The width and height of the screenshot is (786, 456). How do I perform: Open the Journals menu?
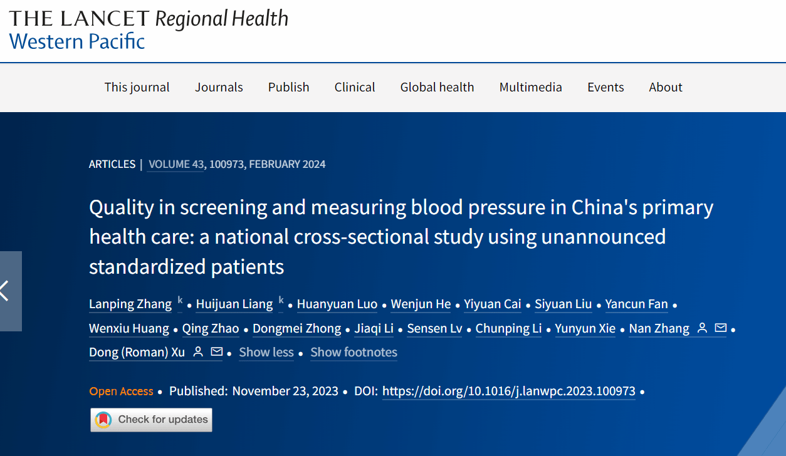coord(219,87)
